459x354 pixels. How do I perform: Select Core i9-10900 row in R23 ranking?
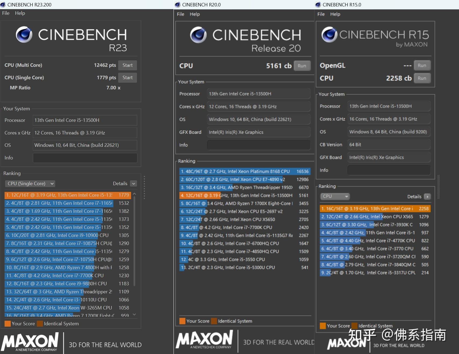68,235
